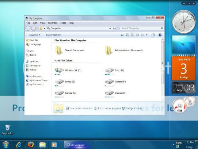
Task: Select the Others (F:) drive icon
Action: click(109, 82)
